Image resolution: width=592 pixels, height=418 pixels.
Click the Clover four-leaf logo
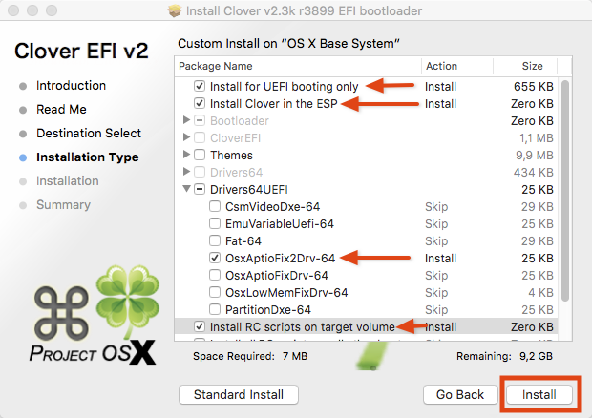128,298
